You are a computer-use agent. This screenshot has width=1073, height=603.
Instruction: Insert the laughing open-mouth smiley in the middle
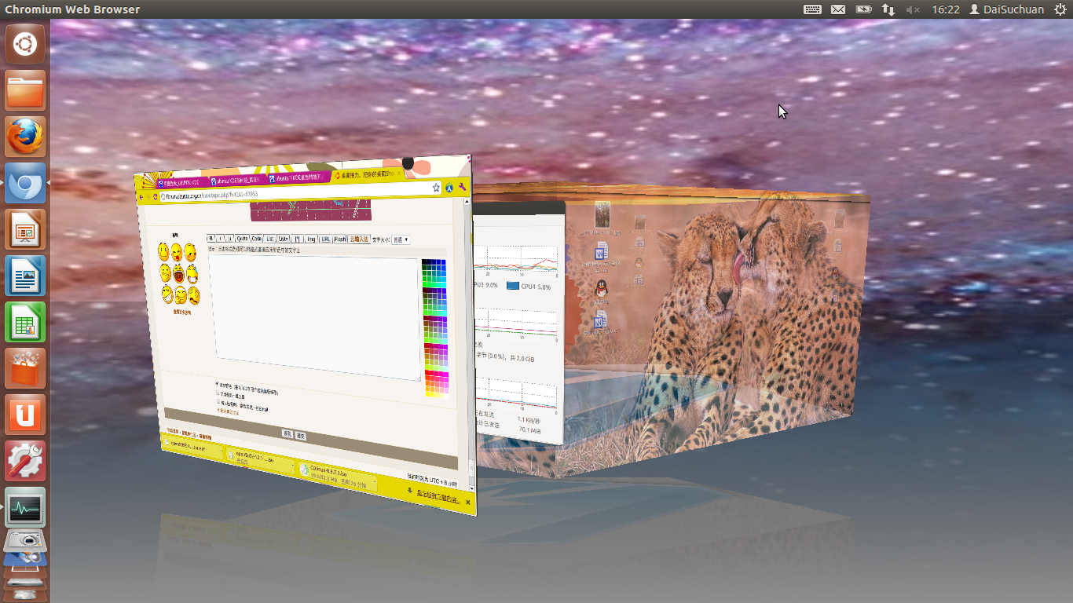(x=178, y=275)
